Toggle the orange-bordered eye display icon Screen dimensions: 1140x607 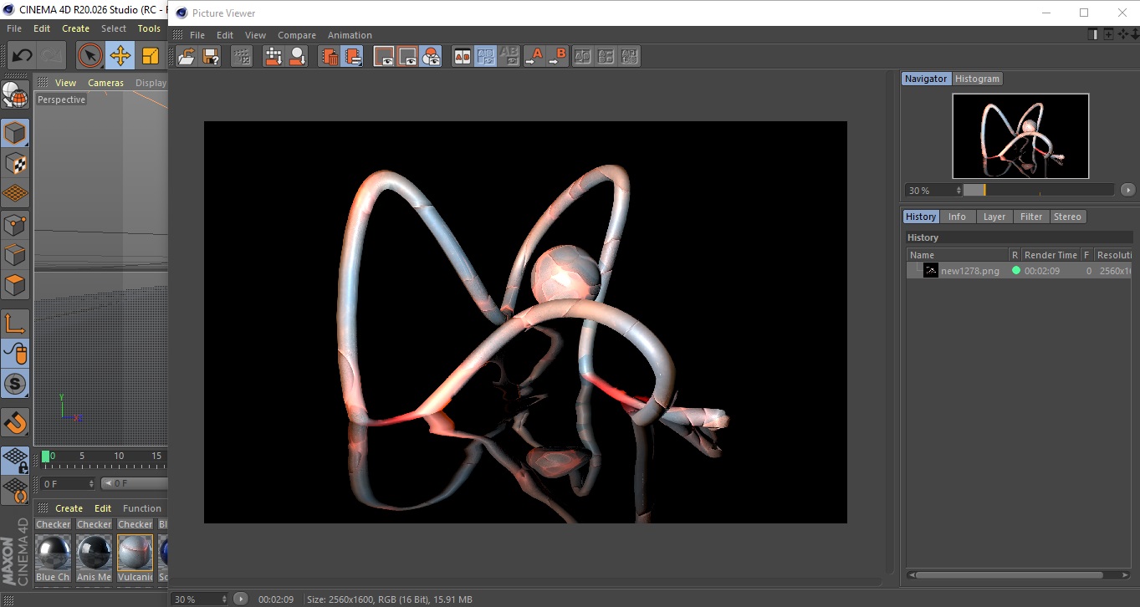point(407,56)
